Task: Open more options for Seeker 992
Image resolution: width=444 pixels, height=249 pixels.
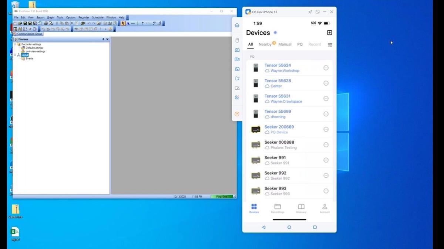Action: [x=326, y=175]
